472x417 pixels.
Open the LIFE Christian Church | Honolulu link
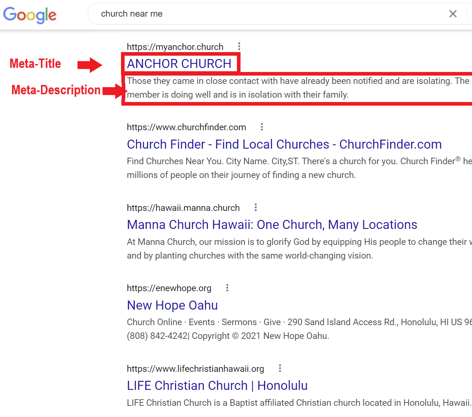[x=217, y=386]
